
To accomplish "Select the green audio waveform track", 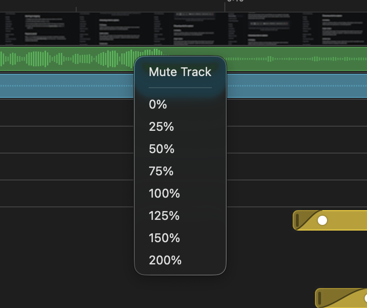I will [67, 59].
